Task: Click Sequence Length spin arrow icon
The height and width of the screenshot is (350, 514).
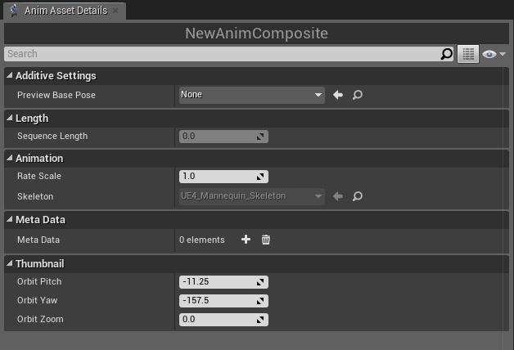Action: (260, 137)
